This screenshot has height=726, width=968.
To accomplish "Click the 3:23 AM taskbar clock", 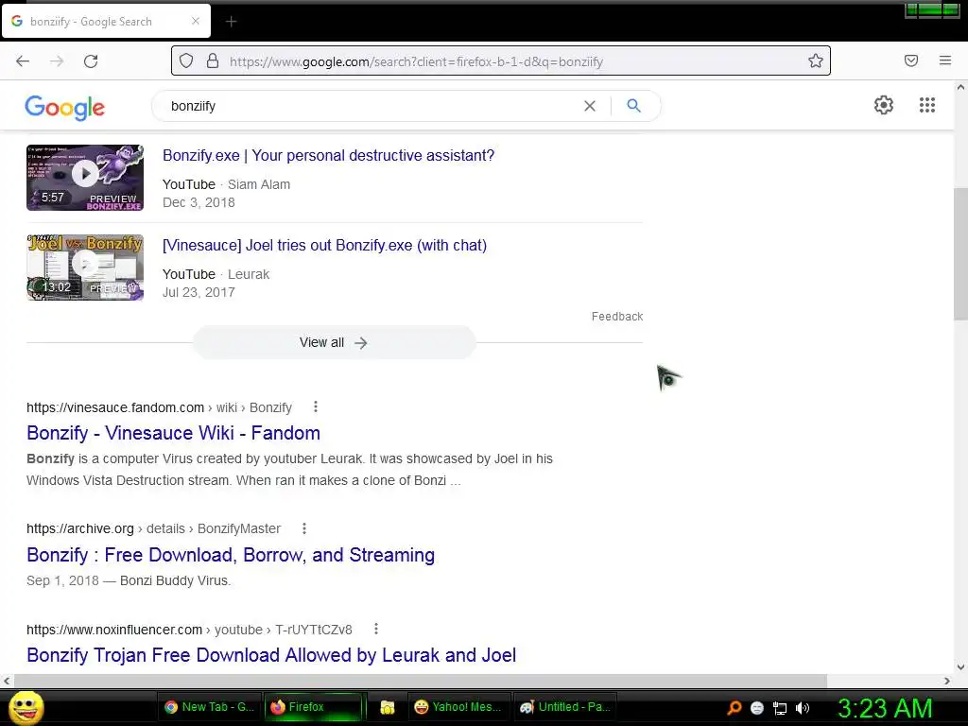I will coord(885,708).
